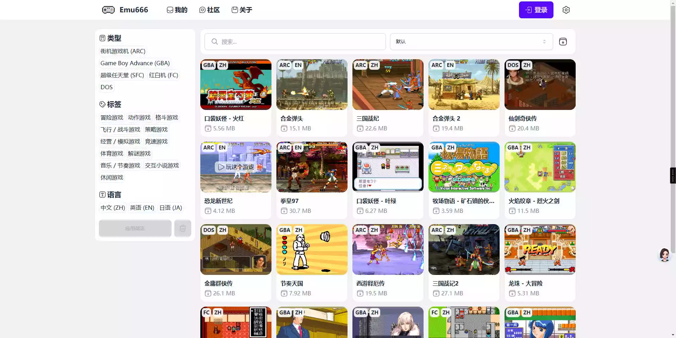The height and width of the screenshot is (338, 676).
Task: Click the search input field
Action: coord(295,42)
